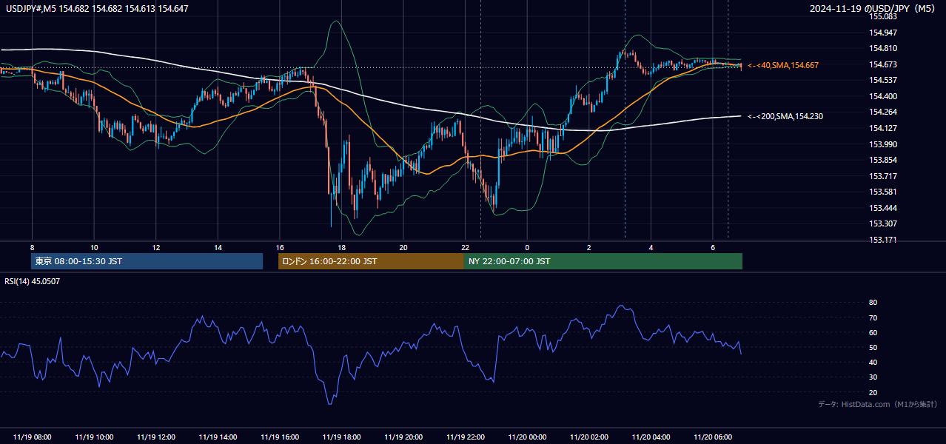946x444 pixels.
Task: Click RSI scale level 20
Action: pos(873,393)
